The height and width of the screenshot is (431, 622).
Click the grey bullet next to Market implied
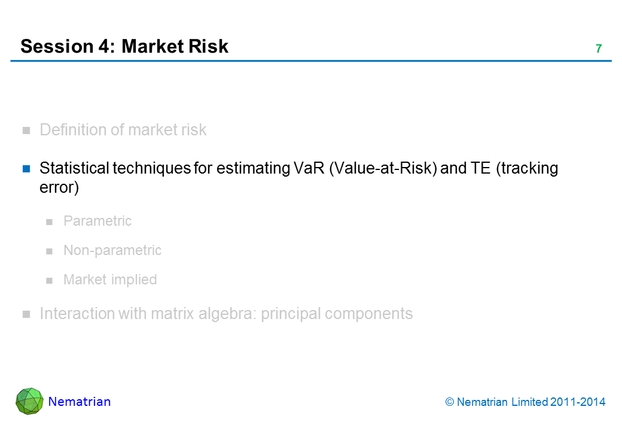coord(50,280)
